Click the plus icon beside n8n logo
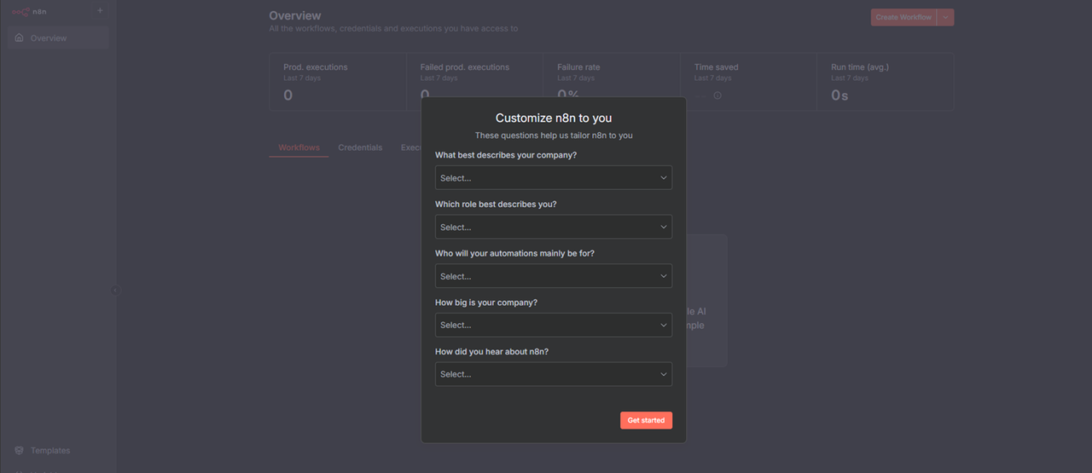1092x473 pixels. coord(100,11)
